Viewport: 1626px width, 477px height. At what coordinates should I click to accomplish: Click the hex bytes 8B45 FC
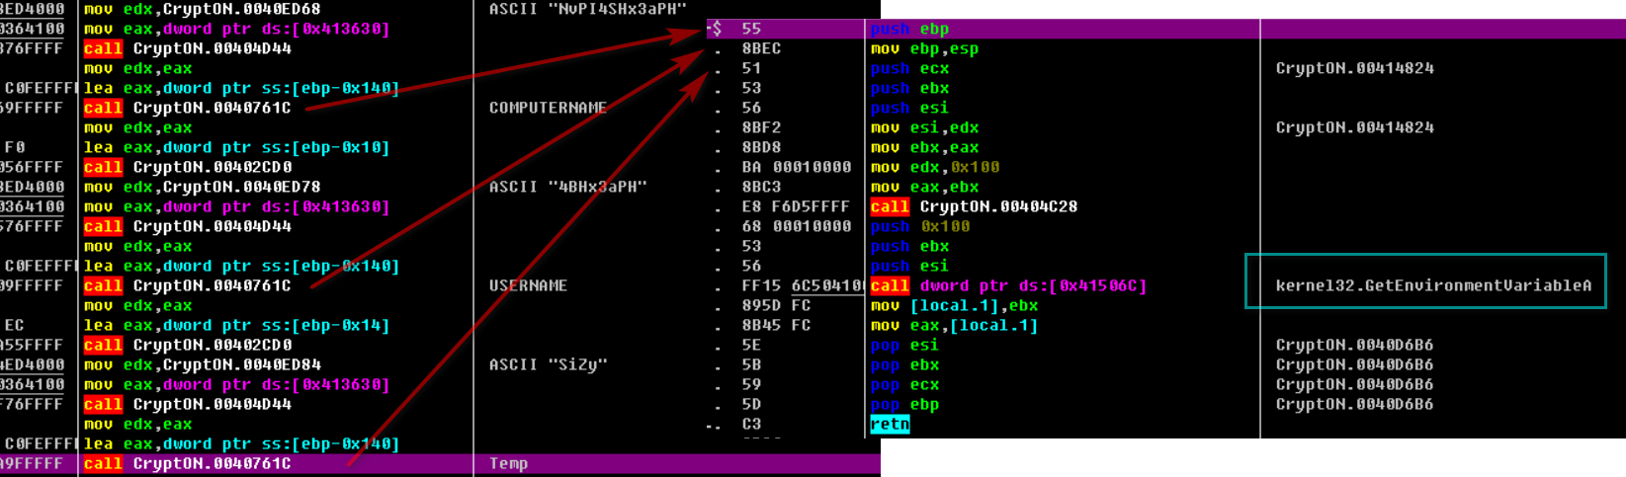(x=776, y=325)
